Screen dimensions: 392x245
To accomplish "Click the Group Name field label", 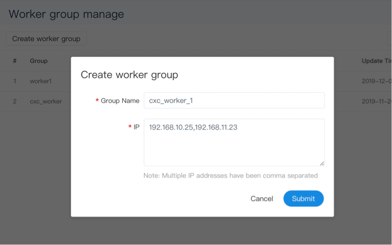I will point(120,101).
